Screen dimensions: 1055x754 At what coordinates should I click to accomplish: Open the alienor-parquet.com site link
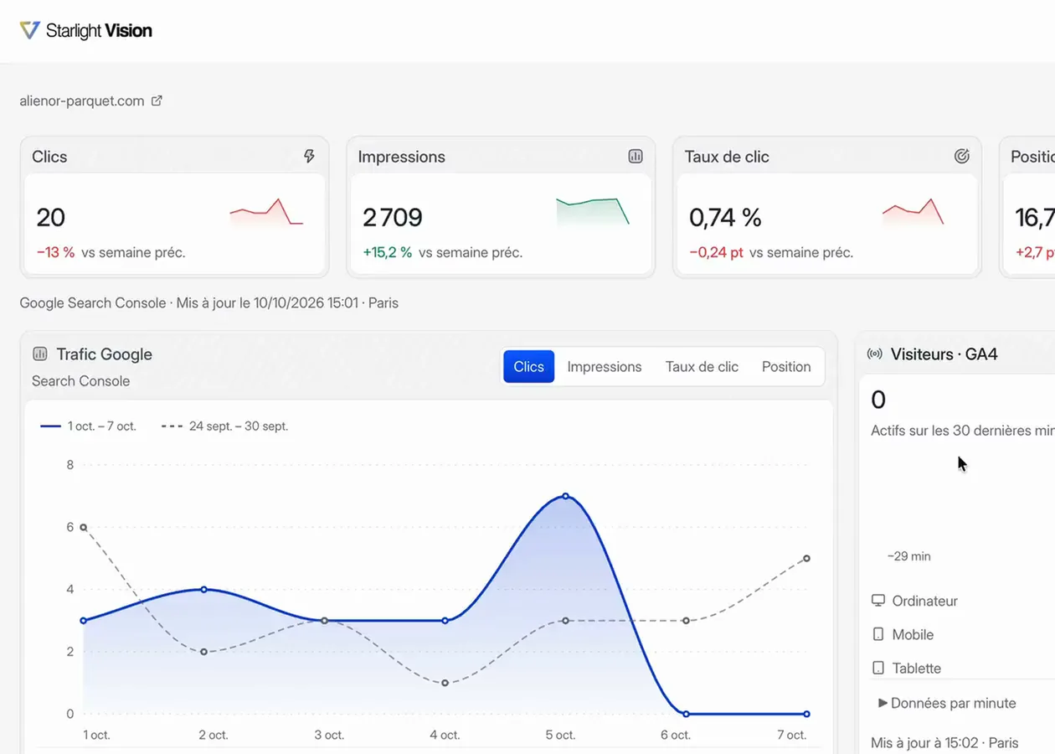coord(82,101)
